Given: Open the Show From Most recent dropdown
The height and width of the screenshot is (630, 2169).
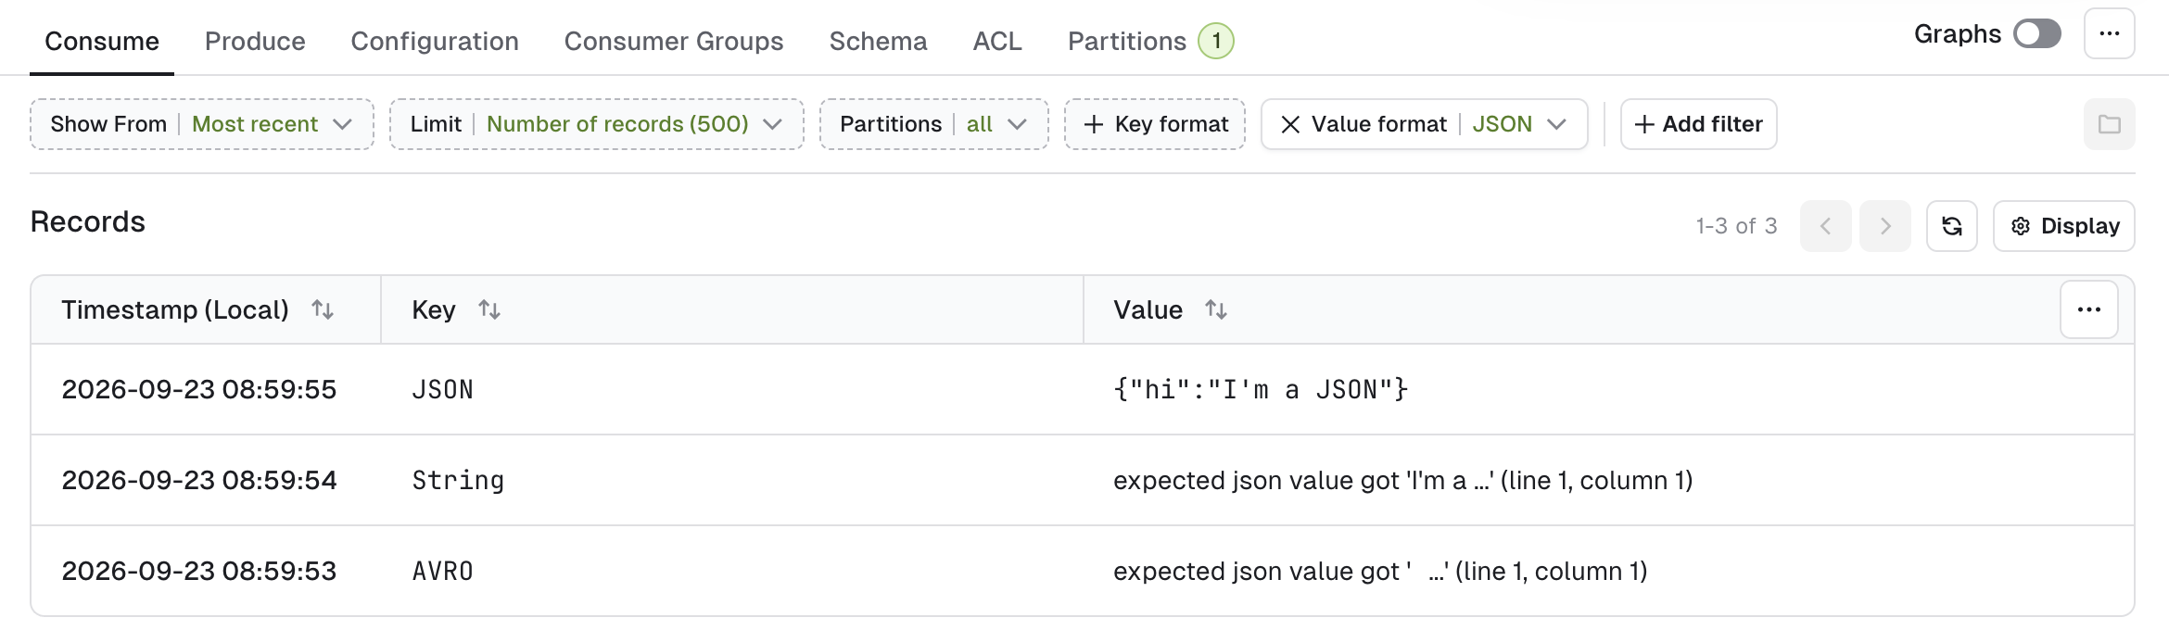Looking at the screenshot, I should [x=202, y=124].
